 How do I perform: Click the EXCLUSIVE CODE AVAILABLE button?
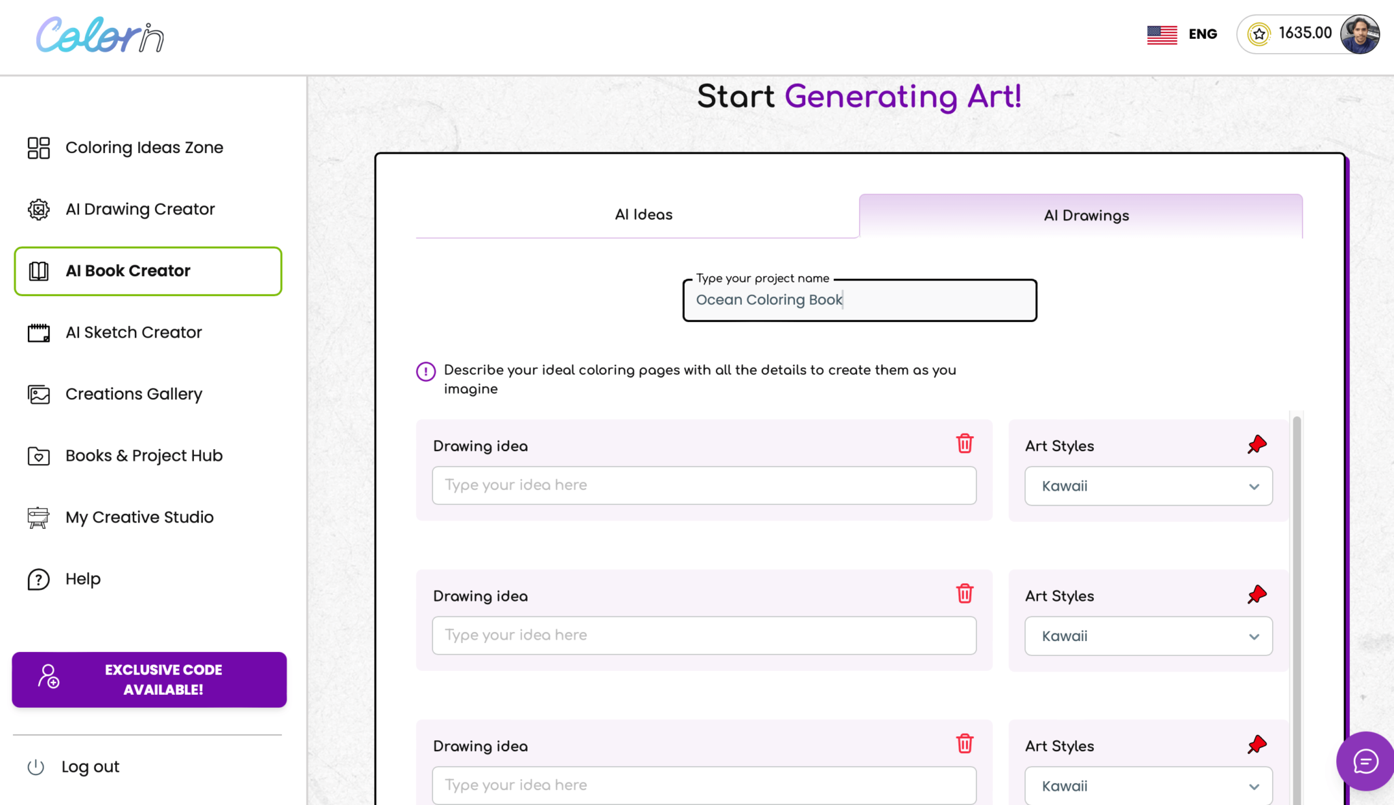coord(149,679)
